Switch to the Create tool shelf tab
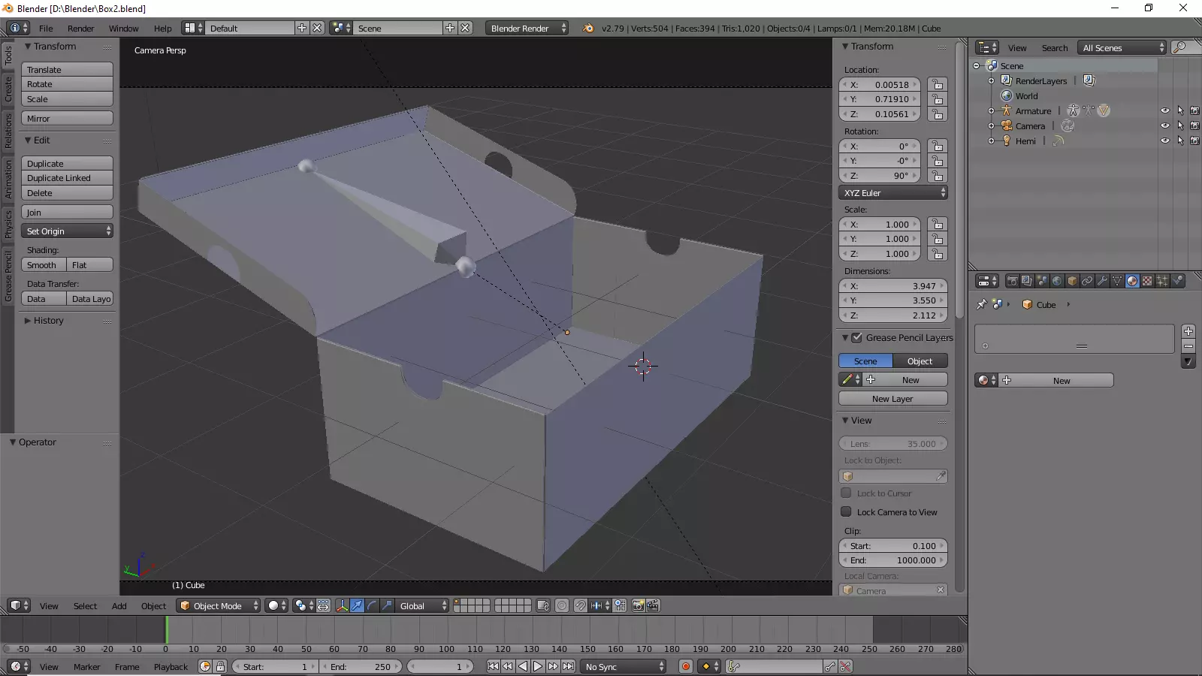This screenshot has height=676, width=1202. tap(8, 88)
